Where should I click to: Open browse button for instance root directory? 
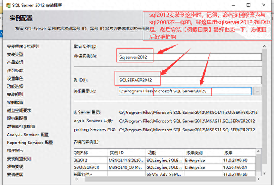click(x=257, y=91)
